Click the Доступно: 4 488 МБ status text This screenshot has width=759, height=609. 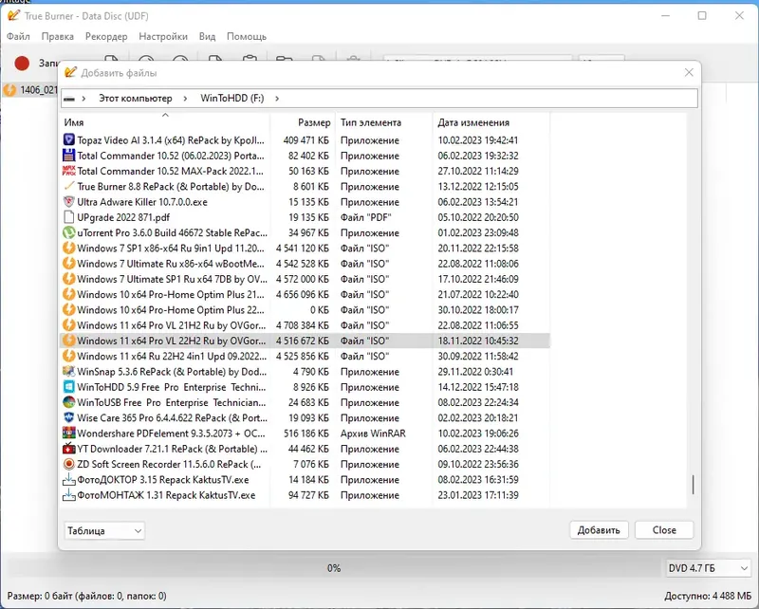[708, 596]
